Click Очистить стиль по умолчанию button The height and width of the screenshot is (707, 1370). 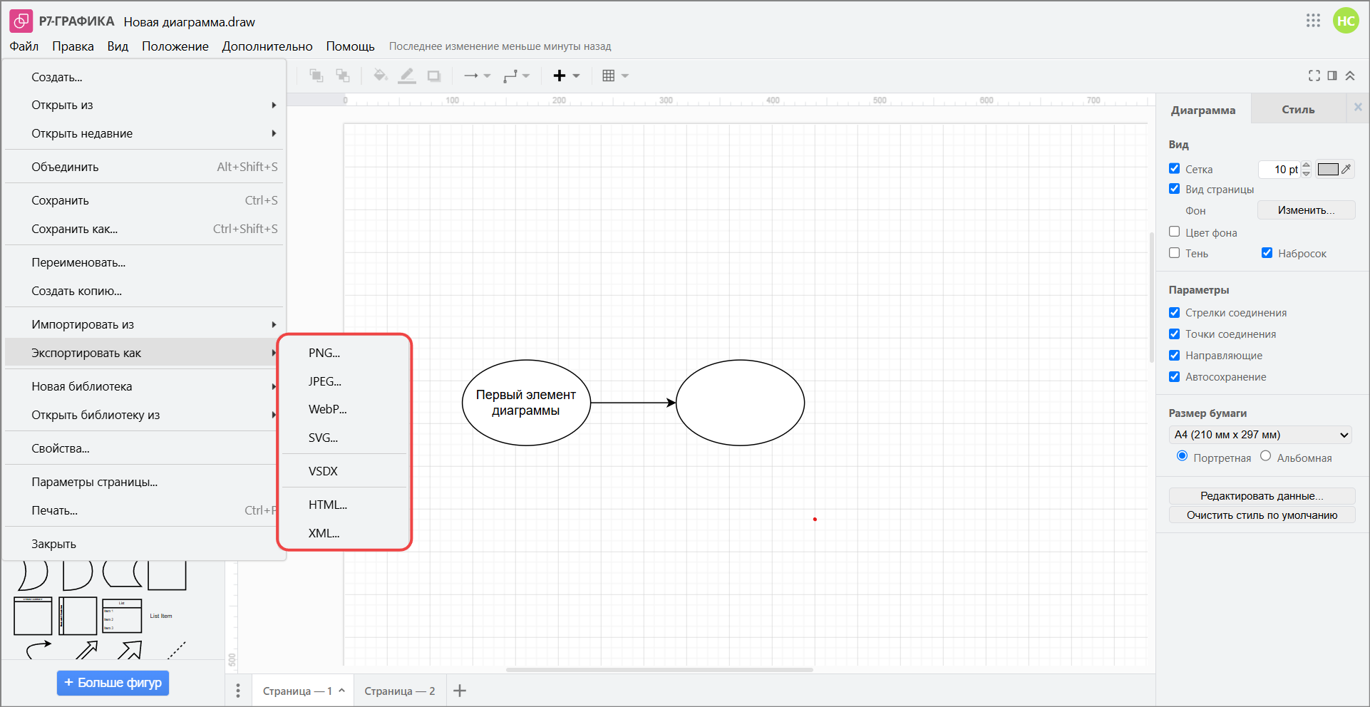pos(1262,515)
